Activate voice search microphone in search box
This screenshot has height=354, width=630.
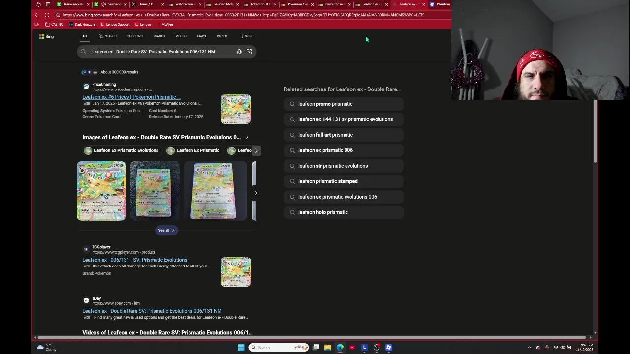tap(239, 52)
